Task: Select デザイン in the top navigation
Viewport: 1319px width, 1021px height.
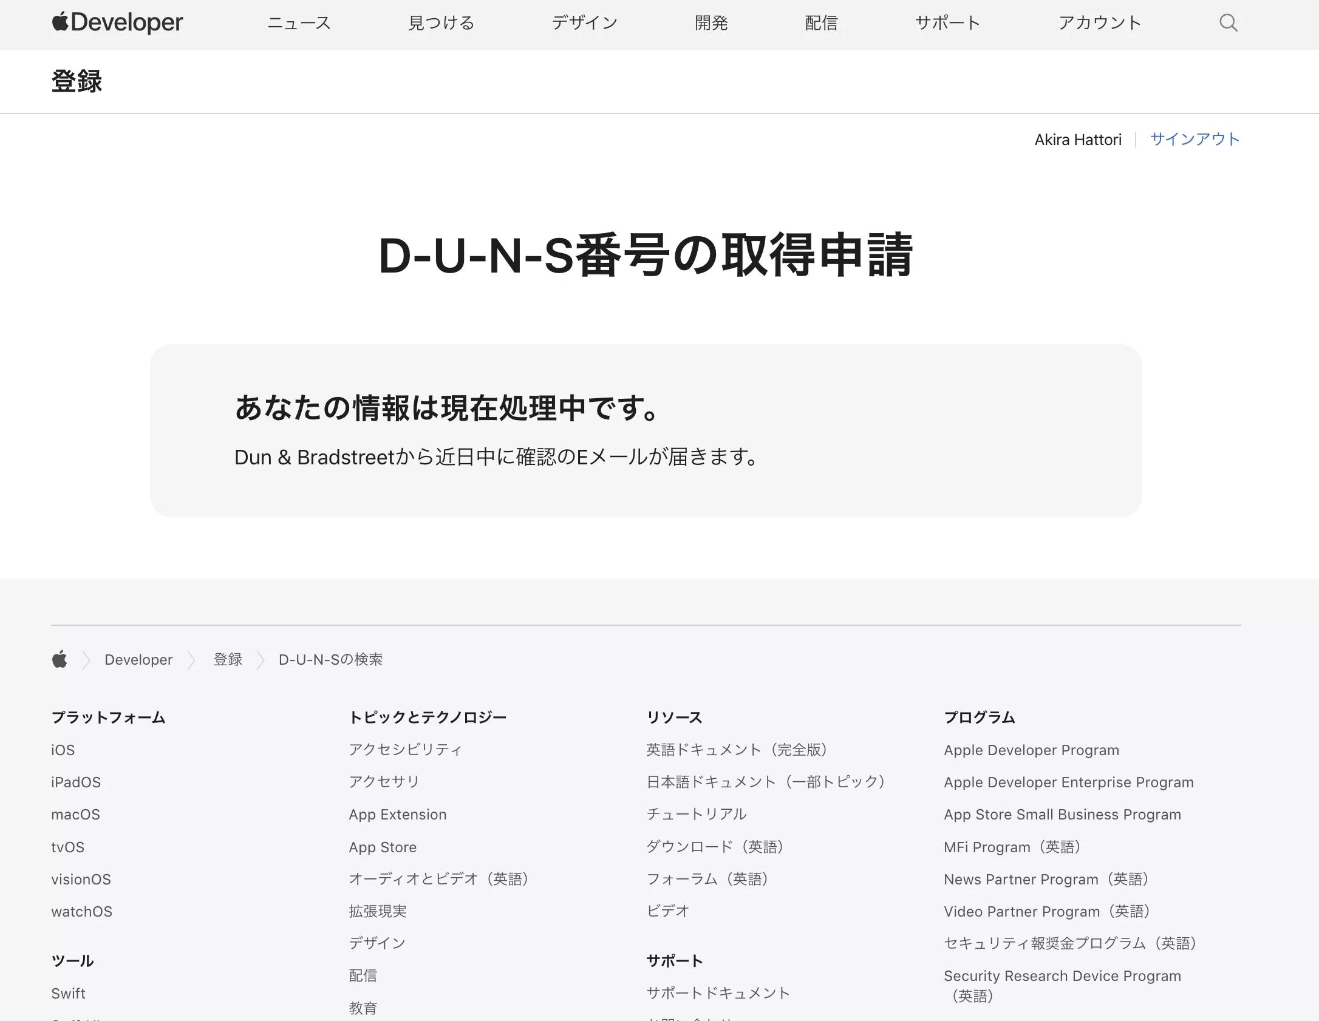Action: (x=584, y=23)
